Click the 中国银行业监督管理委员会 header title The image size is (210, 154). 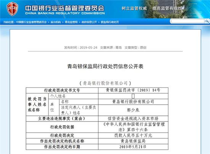[65, 8]
